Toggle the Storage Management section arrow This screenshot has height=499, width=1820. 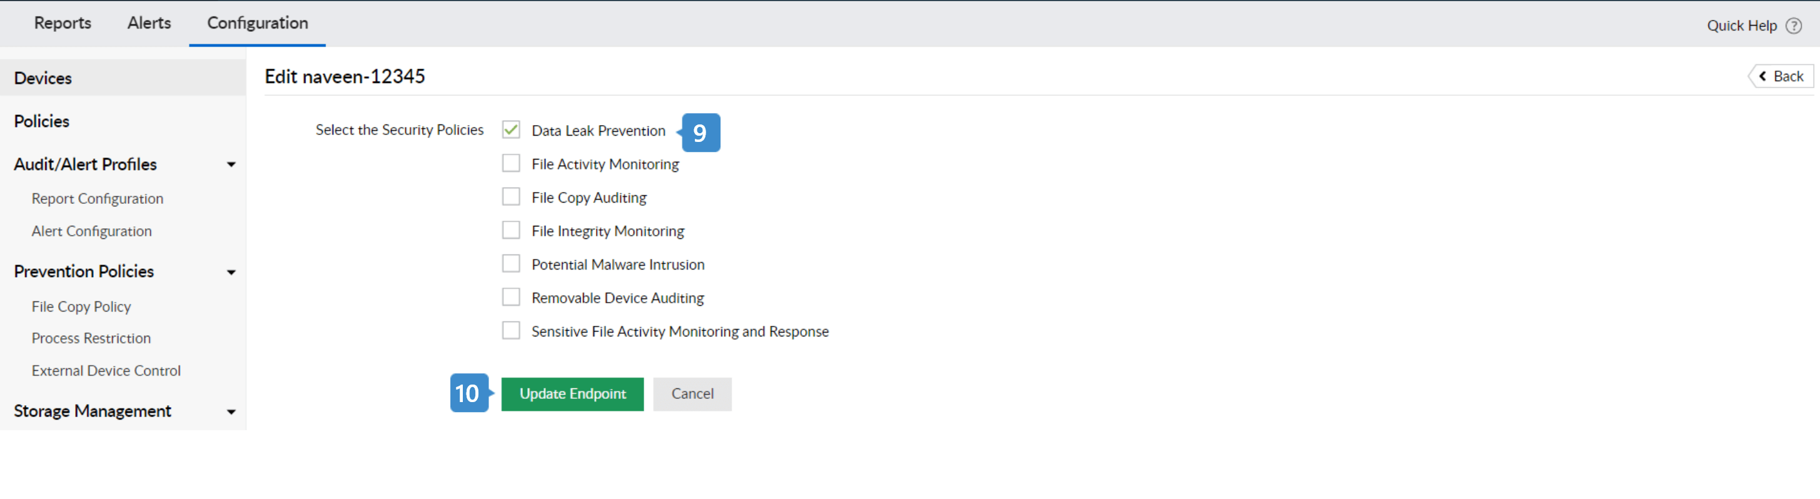click(231, 411)
